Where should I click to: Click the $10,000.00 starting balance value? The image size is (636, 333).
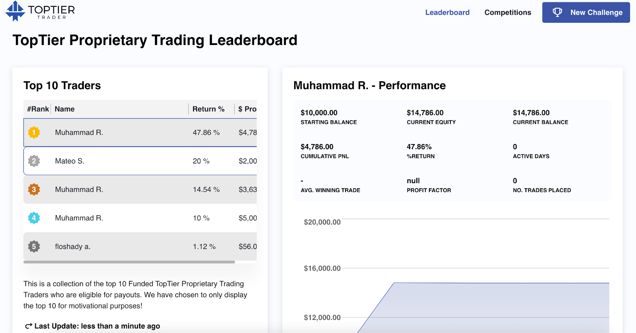(319, 113)
